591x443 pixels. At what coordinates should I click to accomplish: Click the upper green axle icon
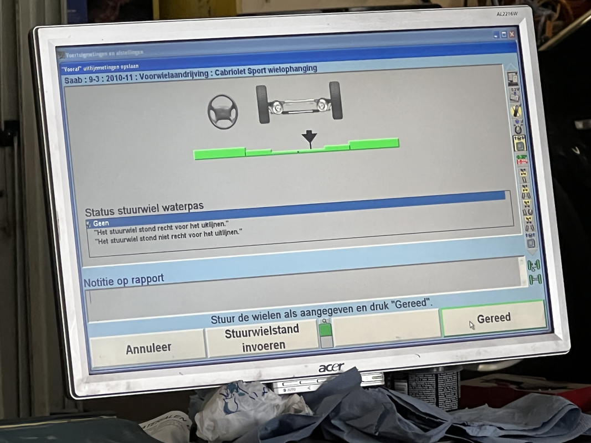tap(534, 266)
